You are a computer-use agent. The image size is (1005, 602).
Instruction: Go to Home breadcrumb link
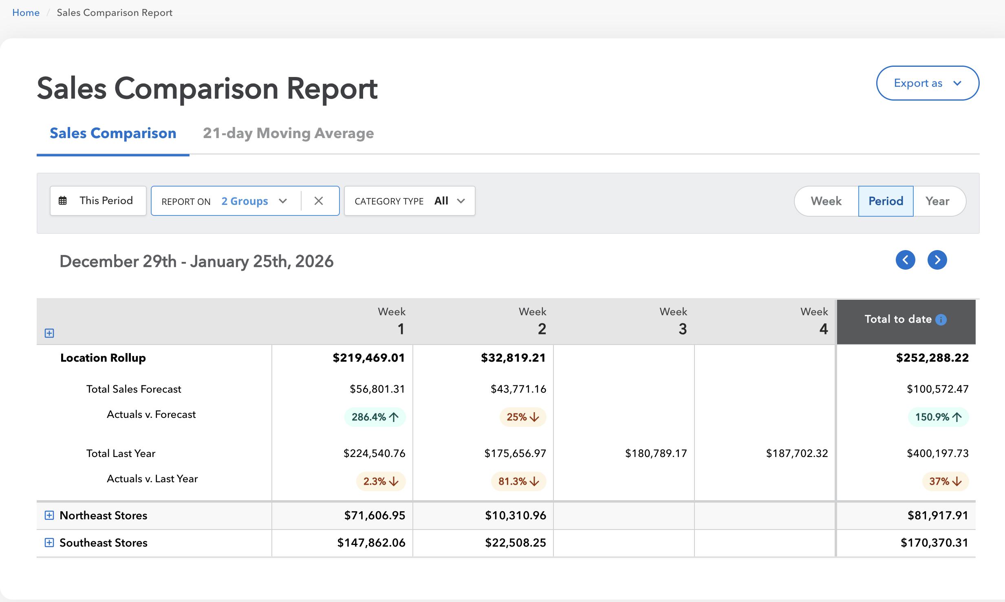[x=26, y=13]
